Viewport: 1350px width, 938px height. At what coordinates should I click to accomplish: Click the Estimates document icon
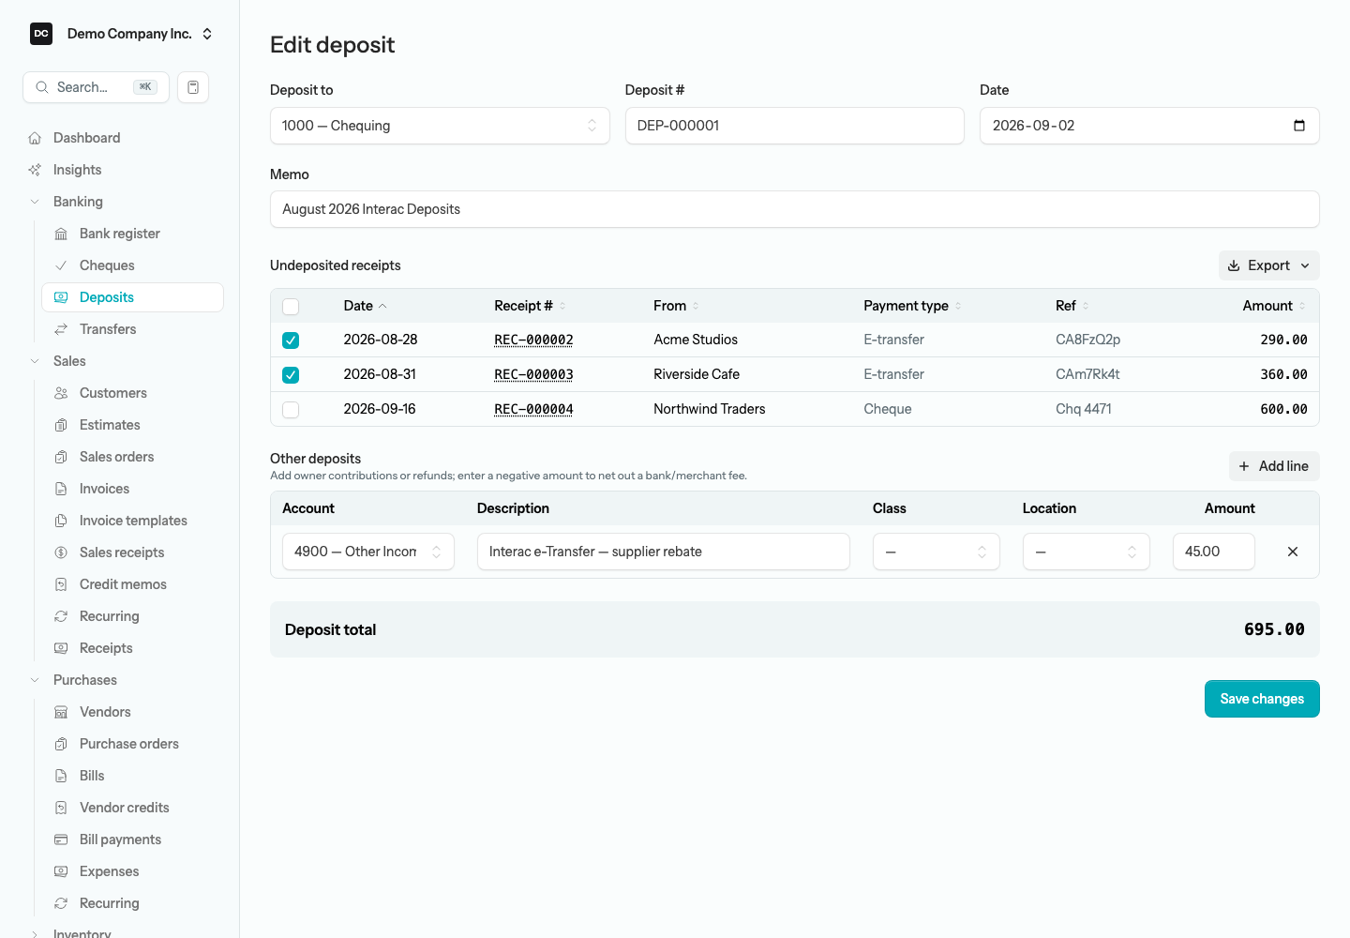click(61, 425)
